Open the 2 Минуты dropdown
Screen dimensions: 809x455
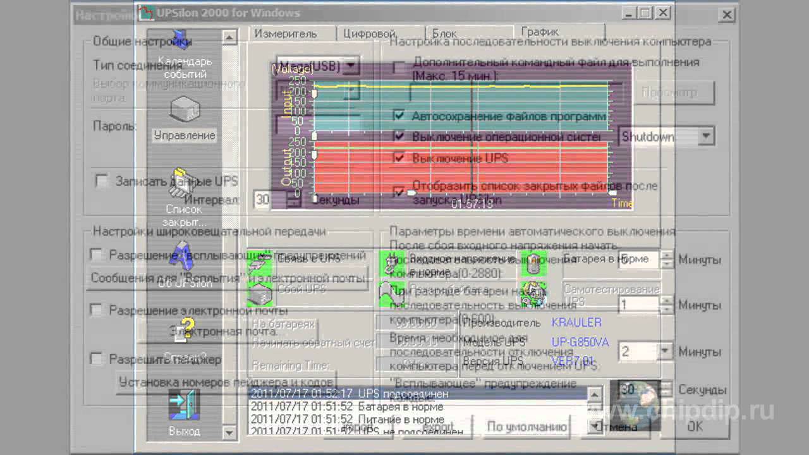pos(665,351)
